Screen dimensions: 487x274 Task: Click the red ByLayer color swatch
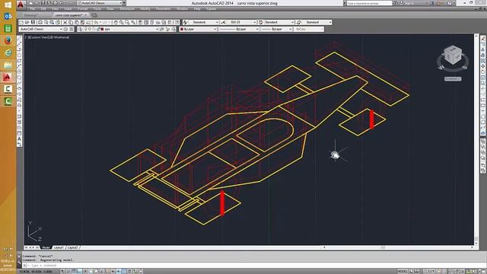coord(182,29)
